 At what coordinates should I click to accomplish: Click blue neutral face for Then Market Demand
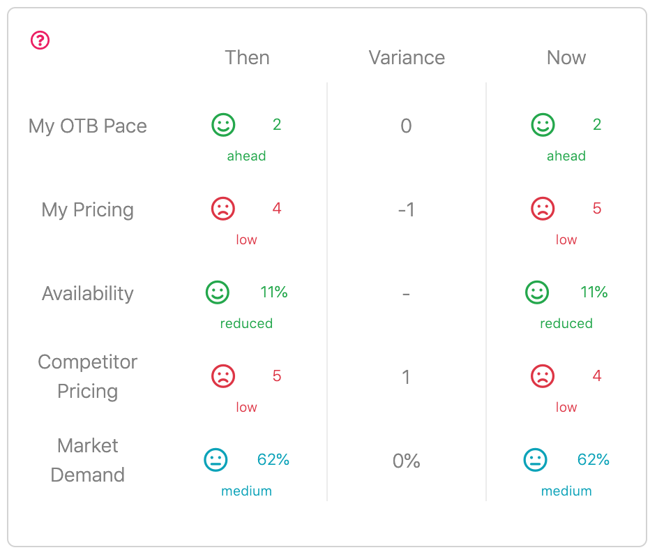coord(216,460)
